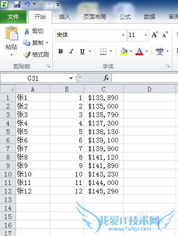Open Customize Quick Access Toolbar menu
178x236 pixels.
coord(58,5)
